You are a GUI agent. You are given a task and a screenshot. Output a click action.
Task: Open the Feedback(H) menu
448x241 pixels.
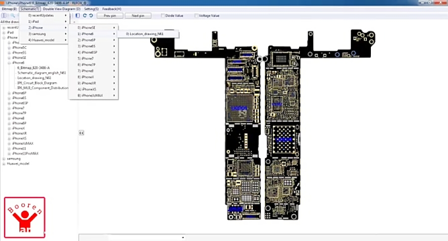[x=112, y=9]
